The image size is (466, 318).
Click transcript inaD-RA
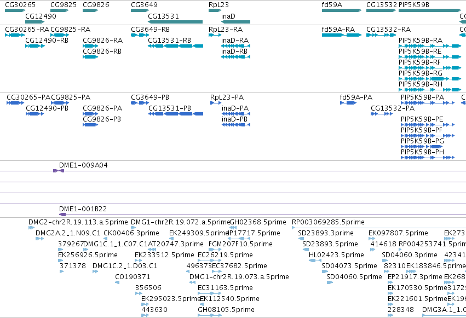point(235,46)
